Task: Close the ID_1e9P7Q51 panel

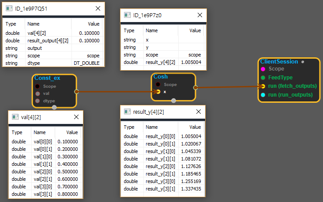Action: pos(97,8)
